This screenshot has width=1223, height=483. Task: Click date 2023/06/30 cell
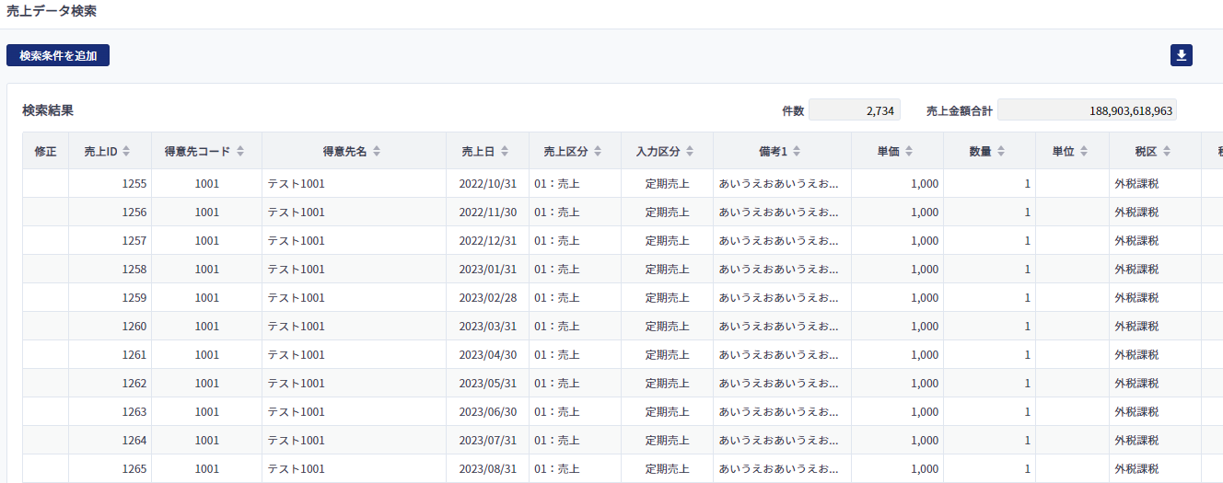point(488,412)
